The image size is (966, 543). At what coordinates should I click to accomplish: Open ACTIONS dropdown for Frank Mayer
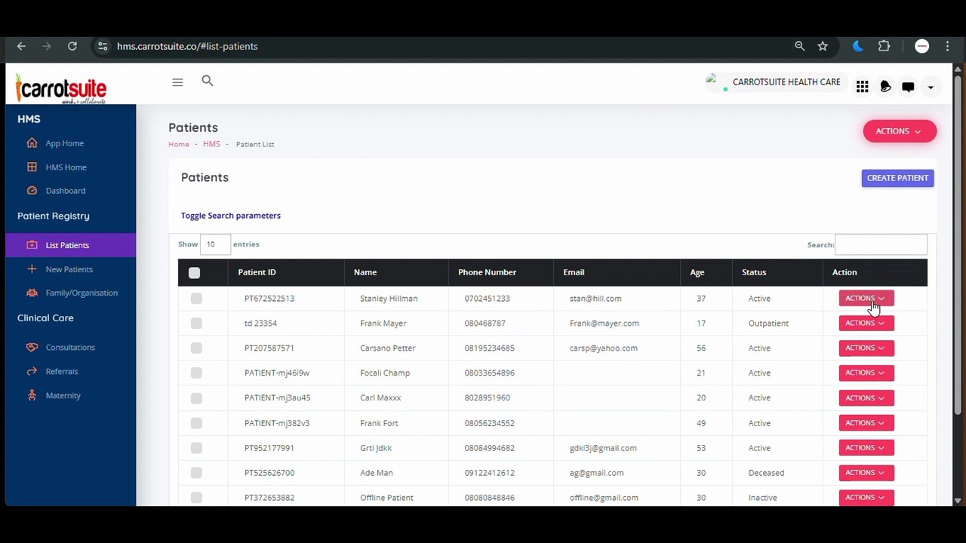click(x=866, y=323)
